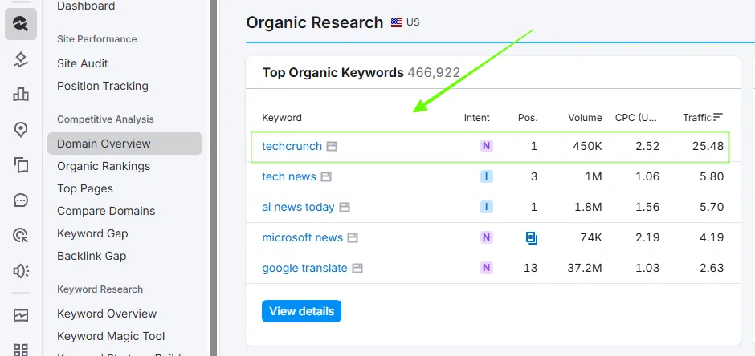This screenshot has height=356, width=755.
Task: Click the 2.52 CPC value
Action: click(x=647, y=146)
